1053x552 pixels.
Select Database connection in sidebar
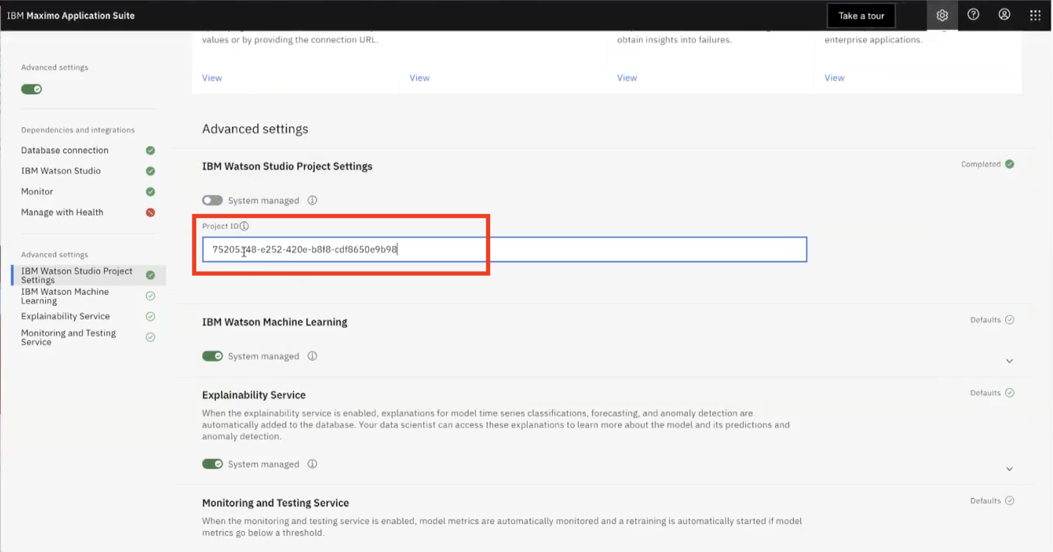pos(65,150)
